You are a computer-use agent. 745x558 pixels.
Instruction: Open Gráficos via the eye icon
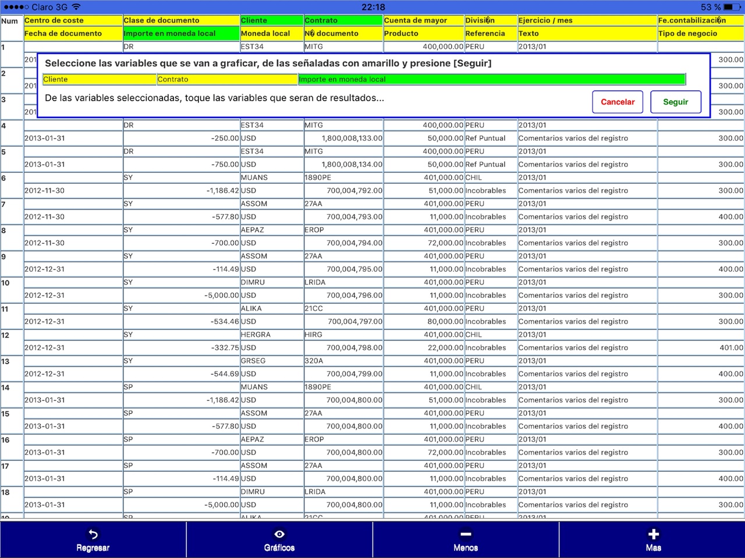279,534
